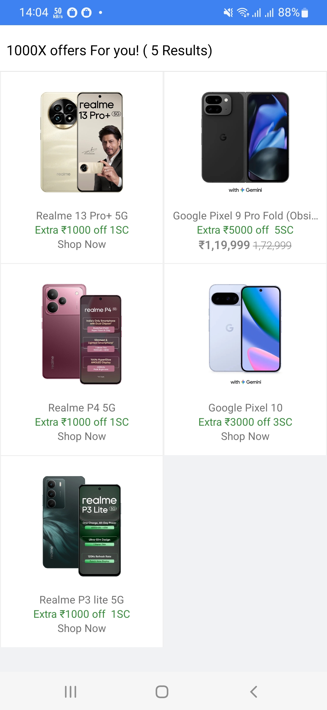Tap the muted sound status icon
The image size is (327, 710).
[228, 12]
